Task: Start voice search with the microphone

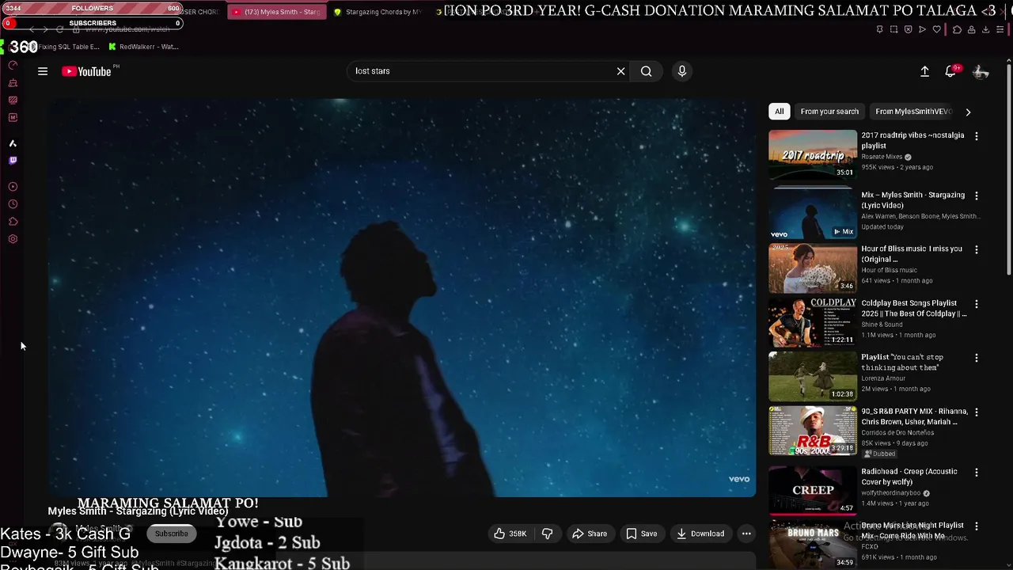Action: (681, 71)
